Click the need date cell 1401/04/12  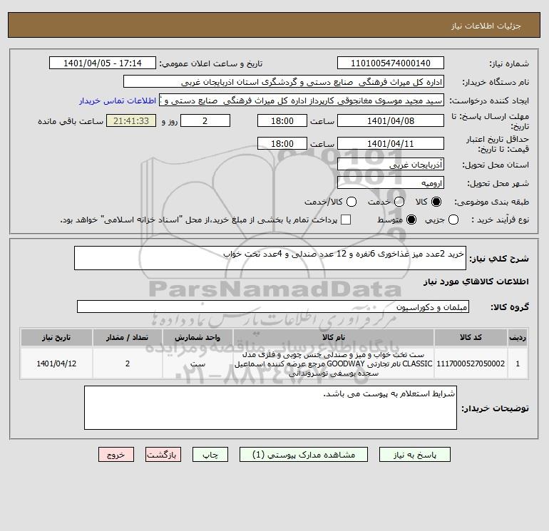coord(56,364)
